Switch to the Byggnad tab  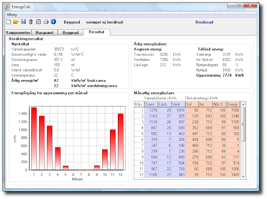point(70,32)
